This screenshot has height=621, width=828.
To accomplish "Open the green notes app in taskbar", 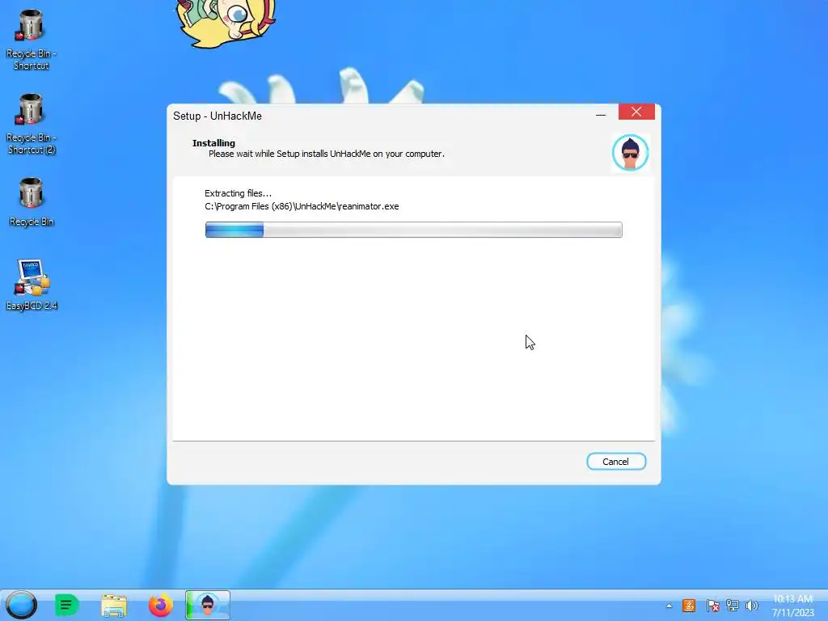I will (x=66, y=605).
